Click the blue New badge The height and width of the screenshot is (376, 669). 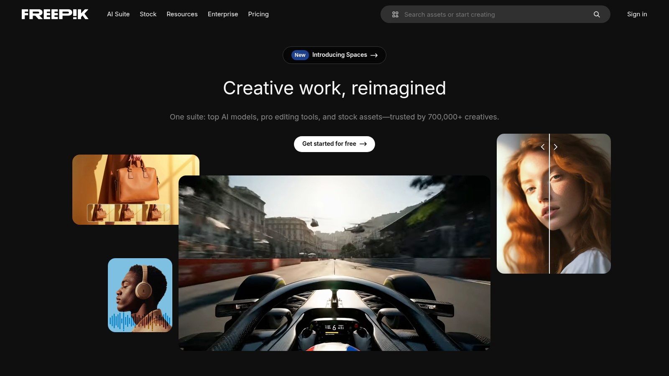click(x=300, y=55)
